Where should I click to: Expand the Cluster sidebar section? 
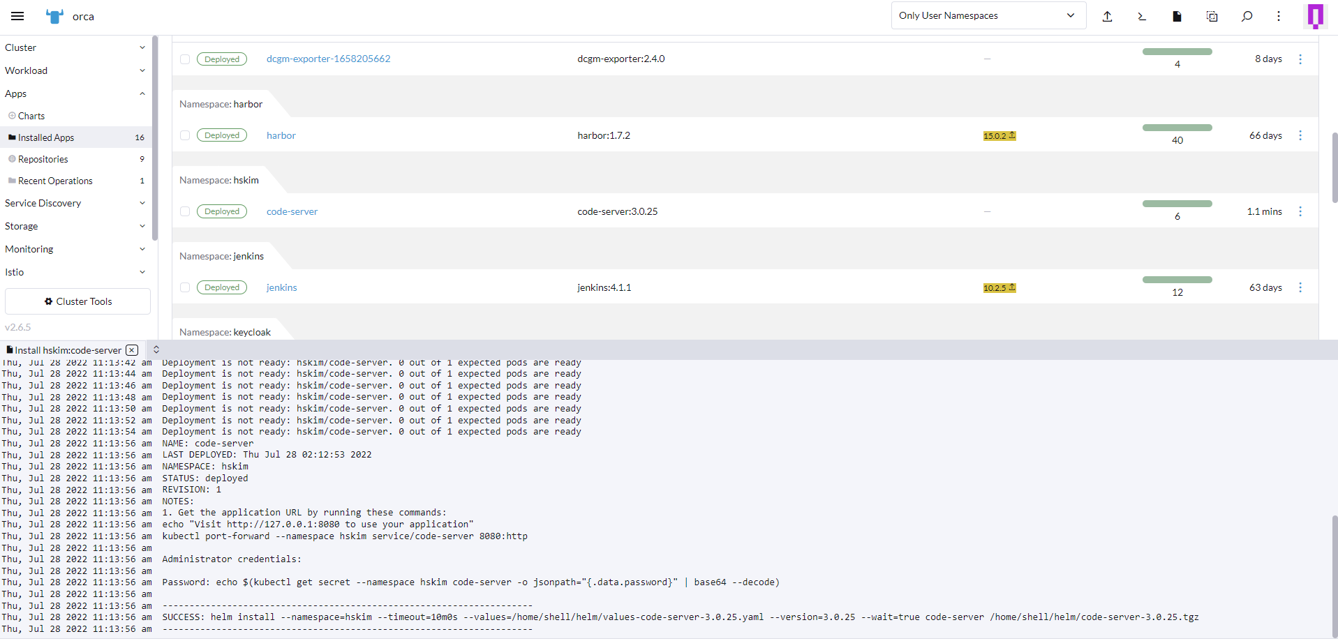tap(75, 47)
